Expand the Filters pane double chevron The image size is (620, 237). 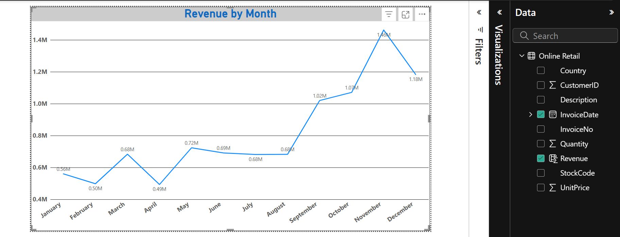pos(479,13)
